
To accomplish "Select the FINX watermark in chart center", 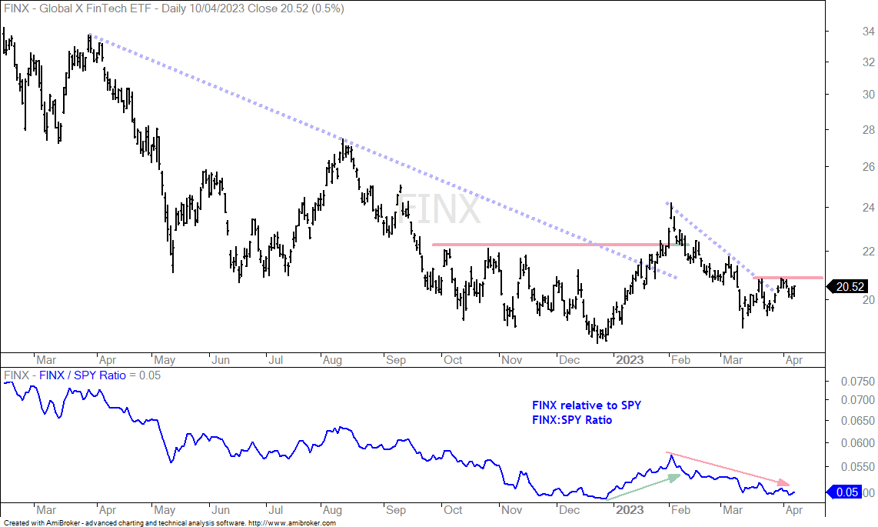I will (438, 209).
